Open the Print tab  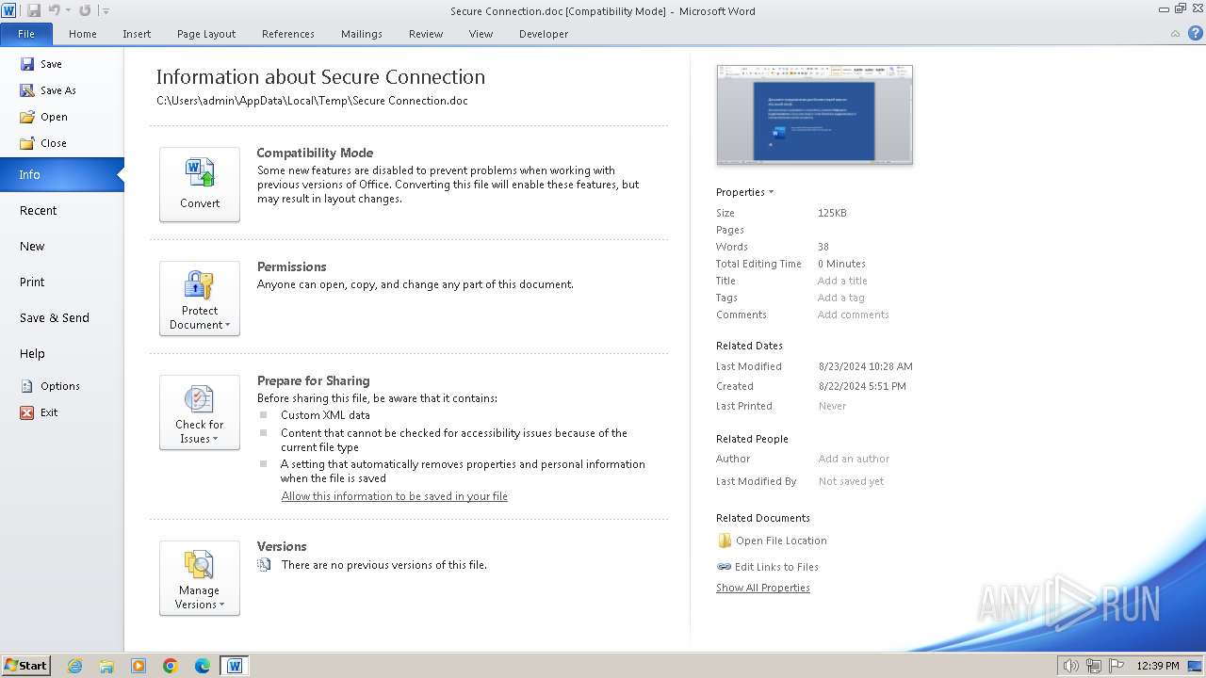(x=32, y=282)
